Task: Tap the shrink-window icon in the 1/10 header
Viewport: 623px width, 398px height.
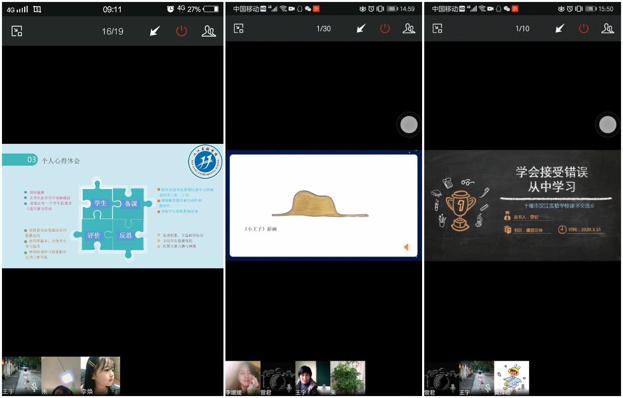Action: tap(437, 28)
